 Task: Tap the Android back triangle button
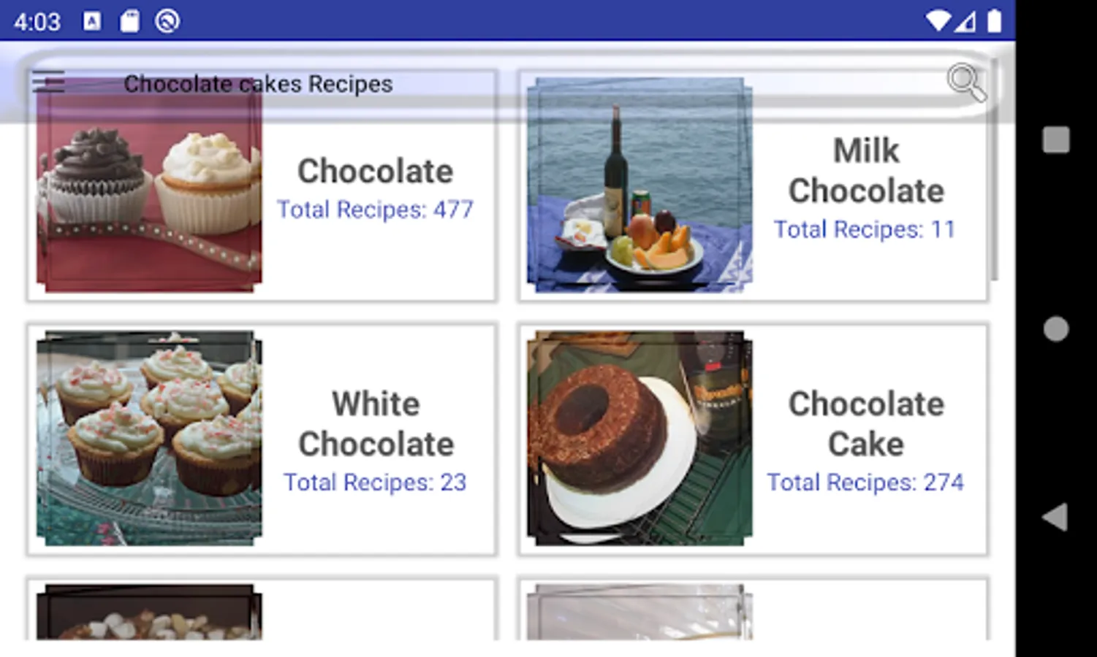1055,517
